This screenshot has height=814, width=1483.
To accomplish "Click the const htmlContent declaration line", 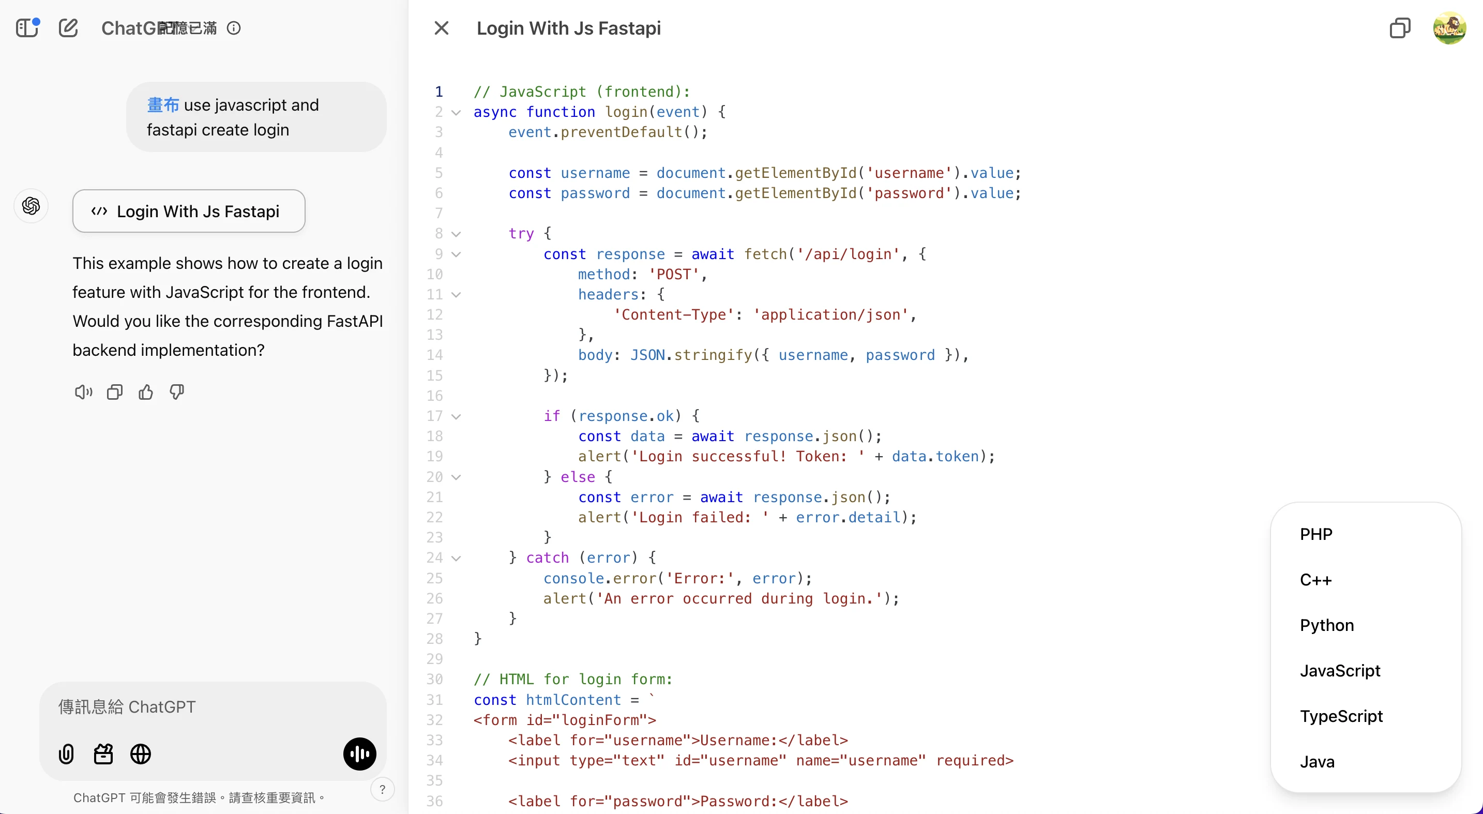I will 564,700.
